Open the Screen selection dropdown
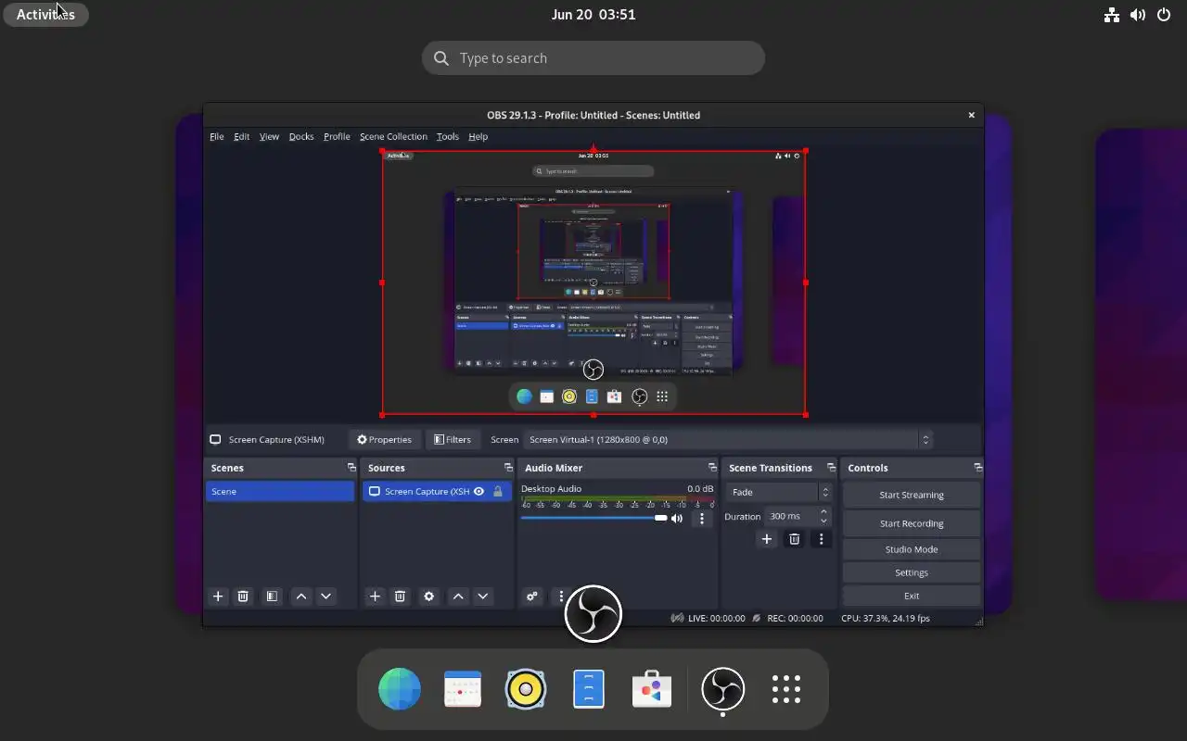 coord(727,440)
